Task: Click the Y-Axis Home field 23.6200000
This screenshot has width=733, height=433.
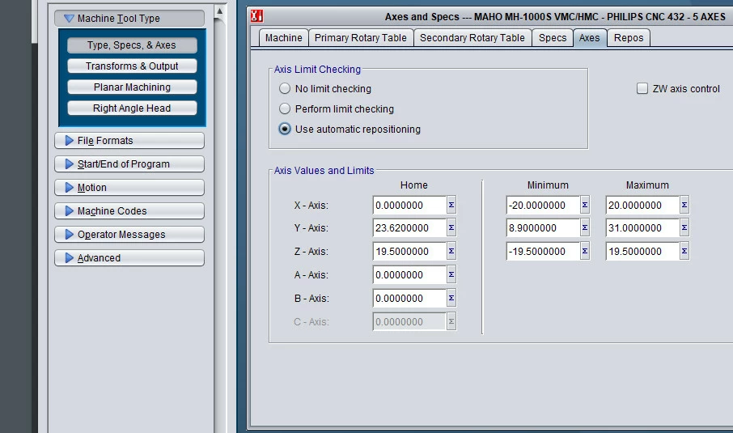Action: point(409,227)
